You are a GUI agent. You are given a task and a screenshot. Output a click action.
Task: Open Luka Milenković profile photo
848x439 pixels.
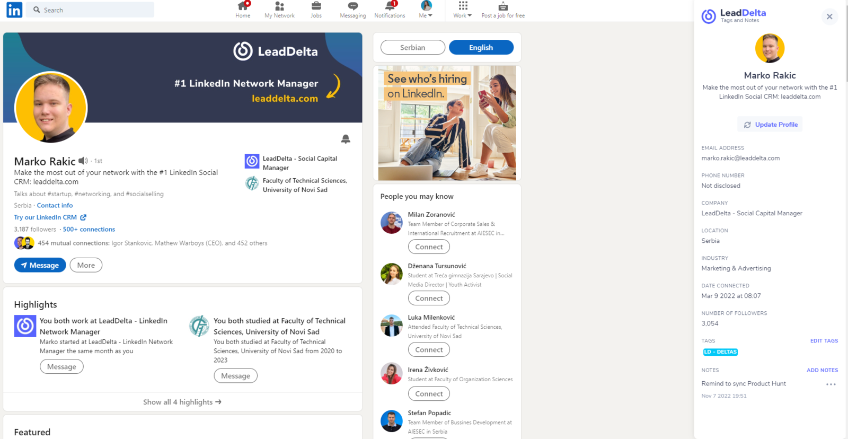tap(392, 326)
